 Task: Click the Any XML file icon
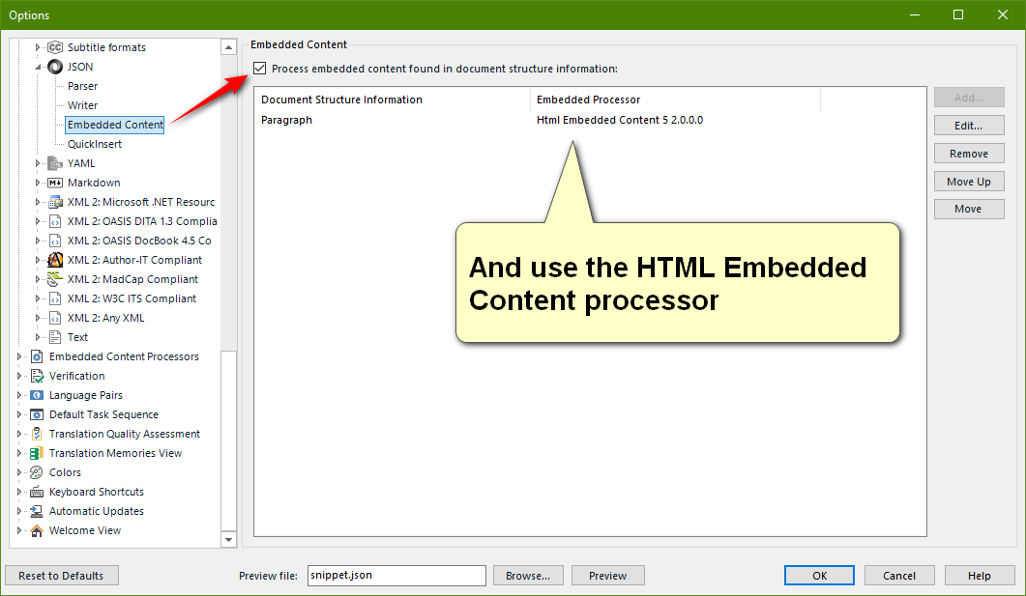coord(55,318)
